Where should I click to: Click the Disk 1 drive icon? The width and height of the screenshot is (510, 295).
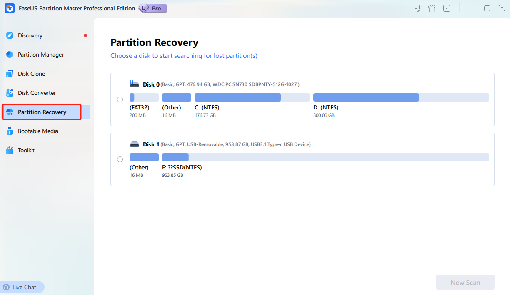134,144
